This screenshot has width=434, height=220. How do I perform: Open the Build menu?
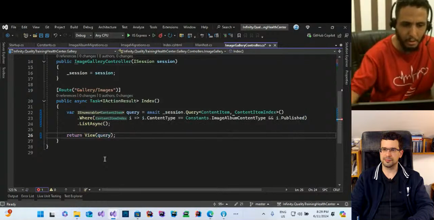[74, 27]
